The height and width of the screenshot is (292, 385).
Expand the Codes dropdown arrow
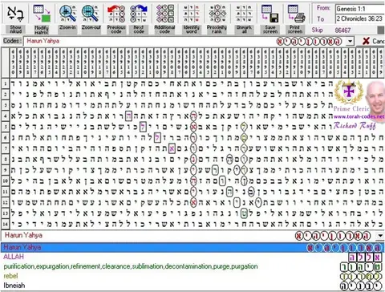[350, 41]
